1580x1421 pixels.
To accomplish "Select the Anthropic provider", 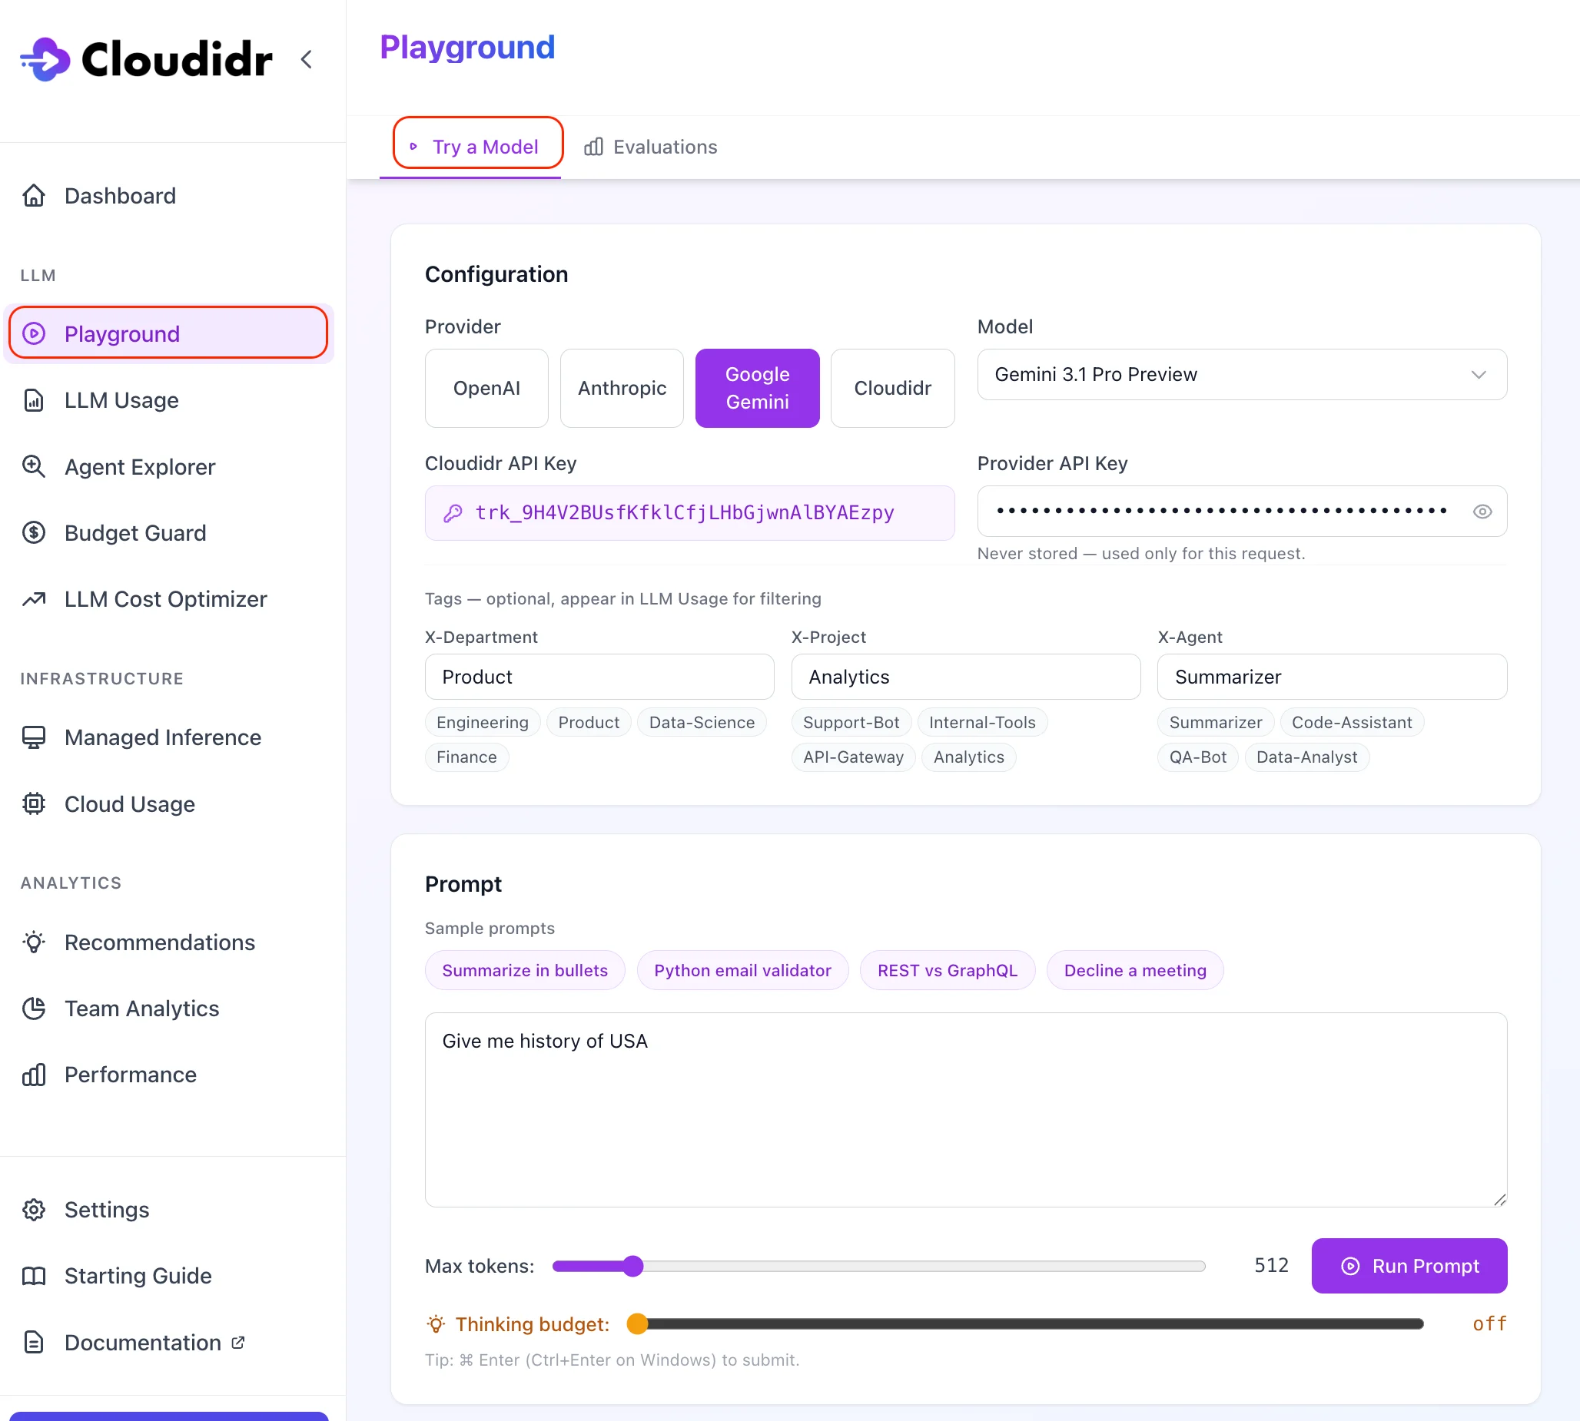I will tap(622, 388).
